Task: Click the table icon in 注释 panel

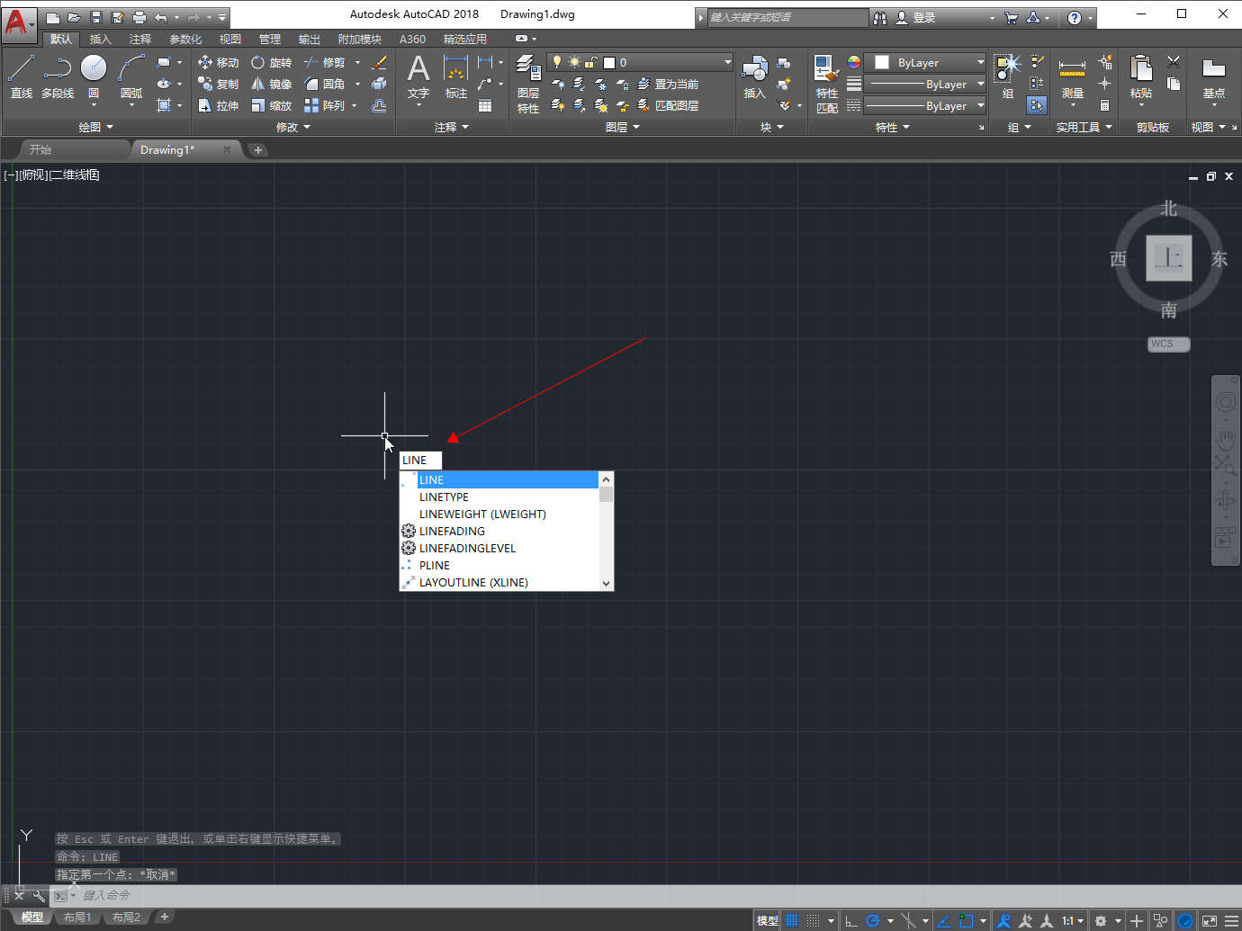Action: 485,105
